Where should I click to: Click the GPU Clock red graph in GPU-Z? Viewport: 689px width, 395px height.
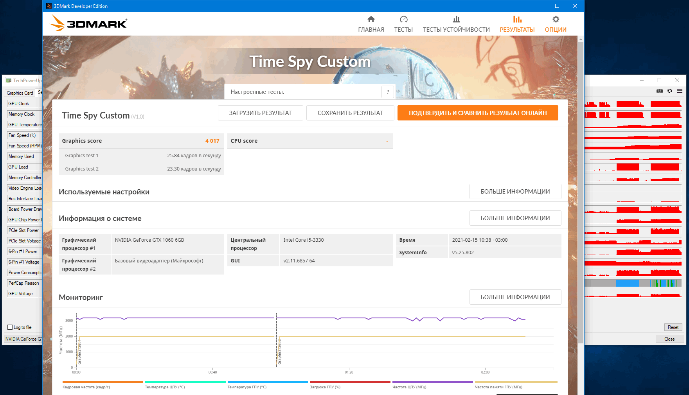click(633, 104)
